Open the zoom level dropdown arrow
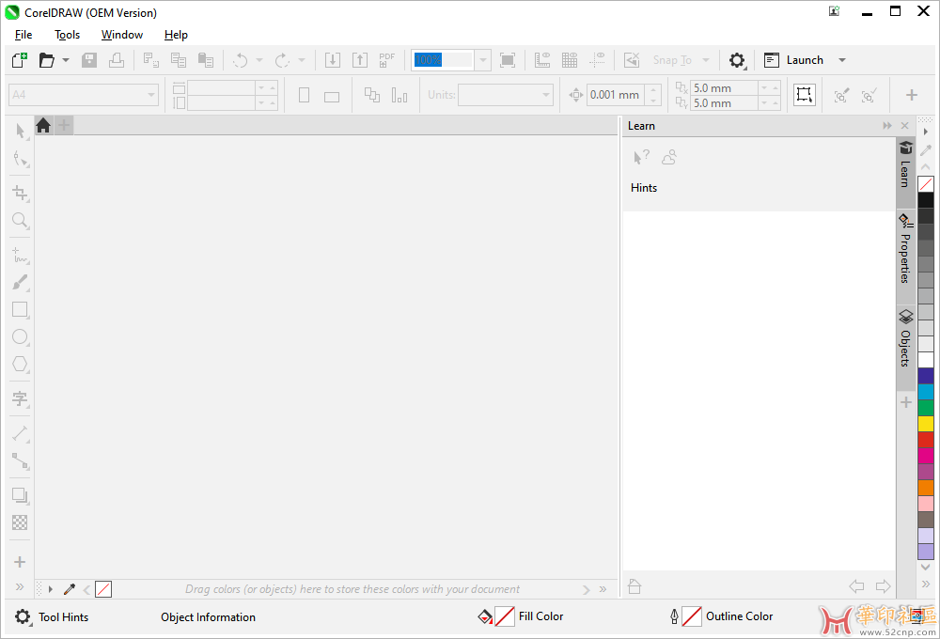This screenshot has height=639, width=940. coord(482,60)
